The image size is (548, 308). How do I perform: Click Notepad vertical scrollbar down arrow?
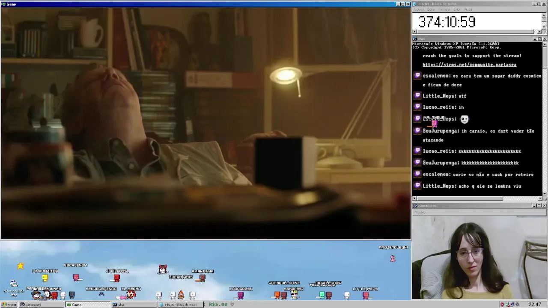point(544,27)
